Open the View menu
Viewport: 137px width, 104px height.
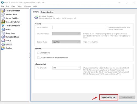(13, 6)
